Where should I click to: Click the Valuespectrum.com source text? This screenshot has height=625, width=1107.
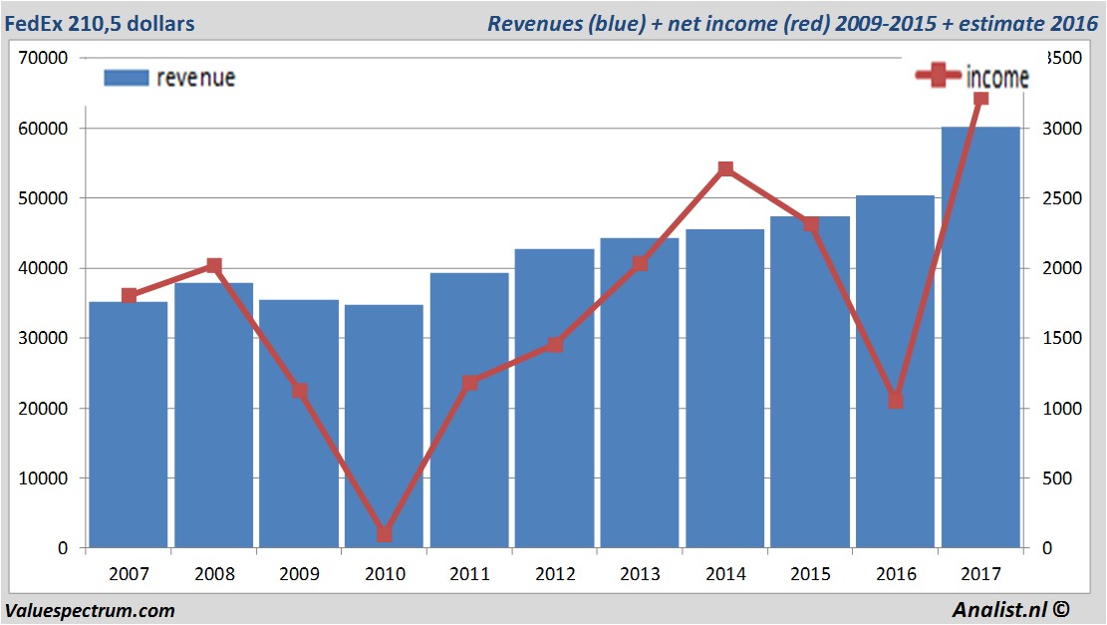pos(90,610)
